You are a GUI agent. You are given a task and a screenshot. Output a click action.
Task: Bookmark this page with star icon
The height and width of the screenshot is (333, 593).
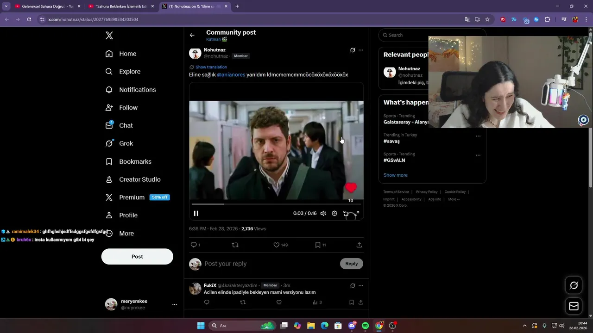tap(487, 19)
